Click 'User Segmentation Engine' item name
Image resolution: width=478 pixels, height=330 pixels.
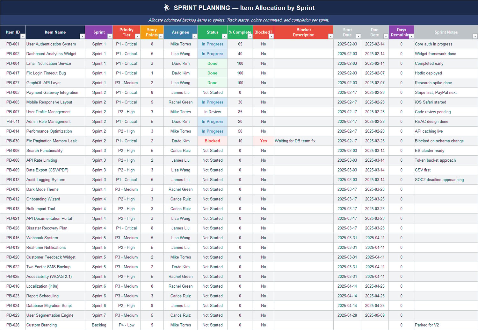[55, 315]
